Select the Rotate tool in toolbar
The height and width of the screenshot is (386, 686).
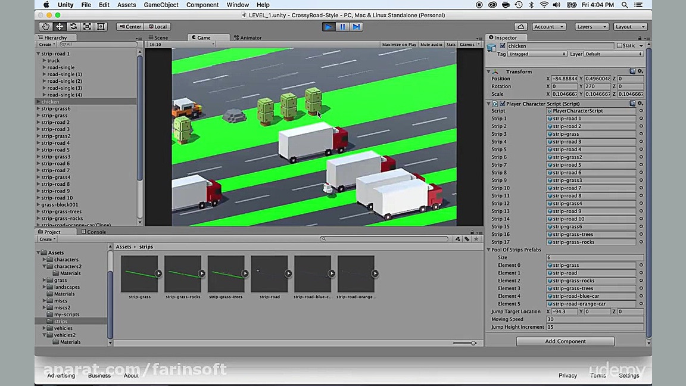pos(73,27)
